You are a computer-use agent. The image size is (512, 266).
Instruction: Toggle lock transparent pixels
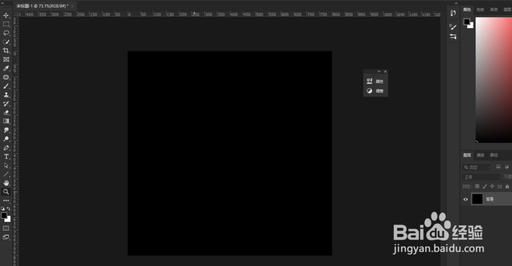click(477, 186)
